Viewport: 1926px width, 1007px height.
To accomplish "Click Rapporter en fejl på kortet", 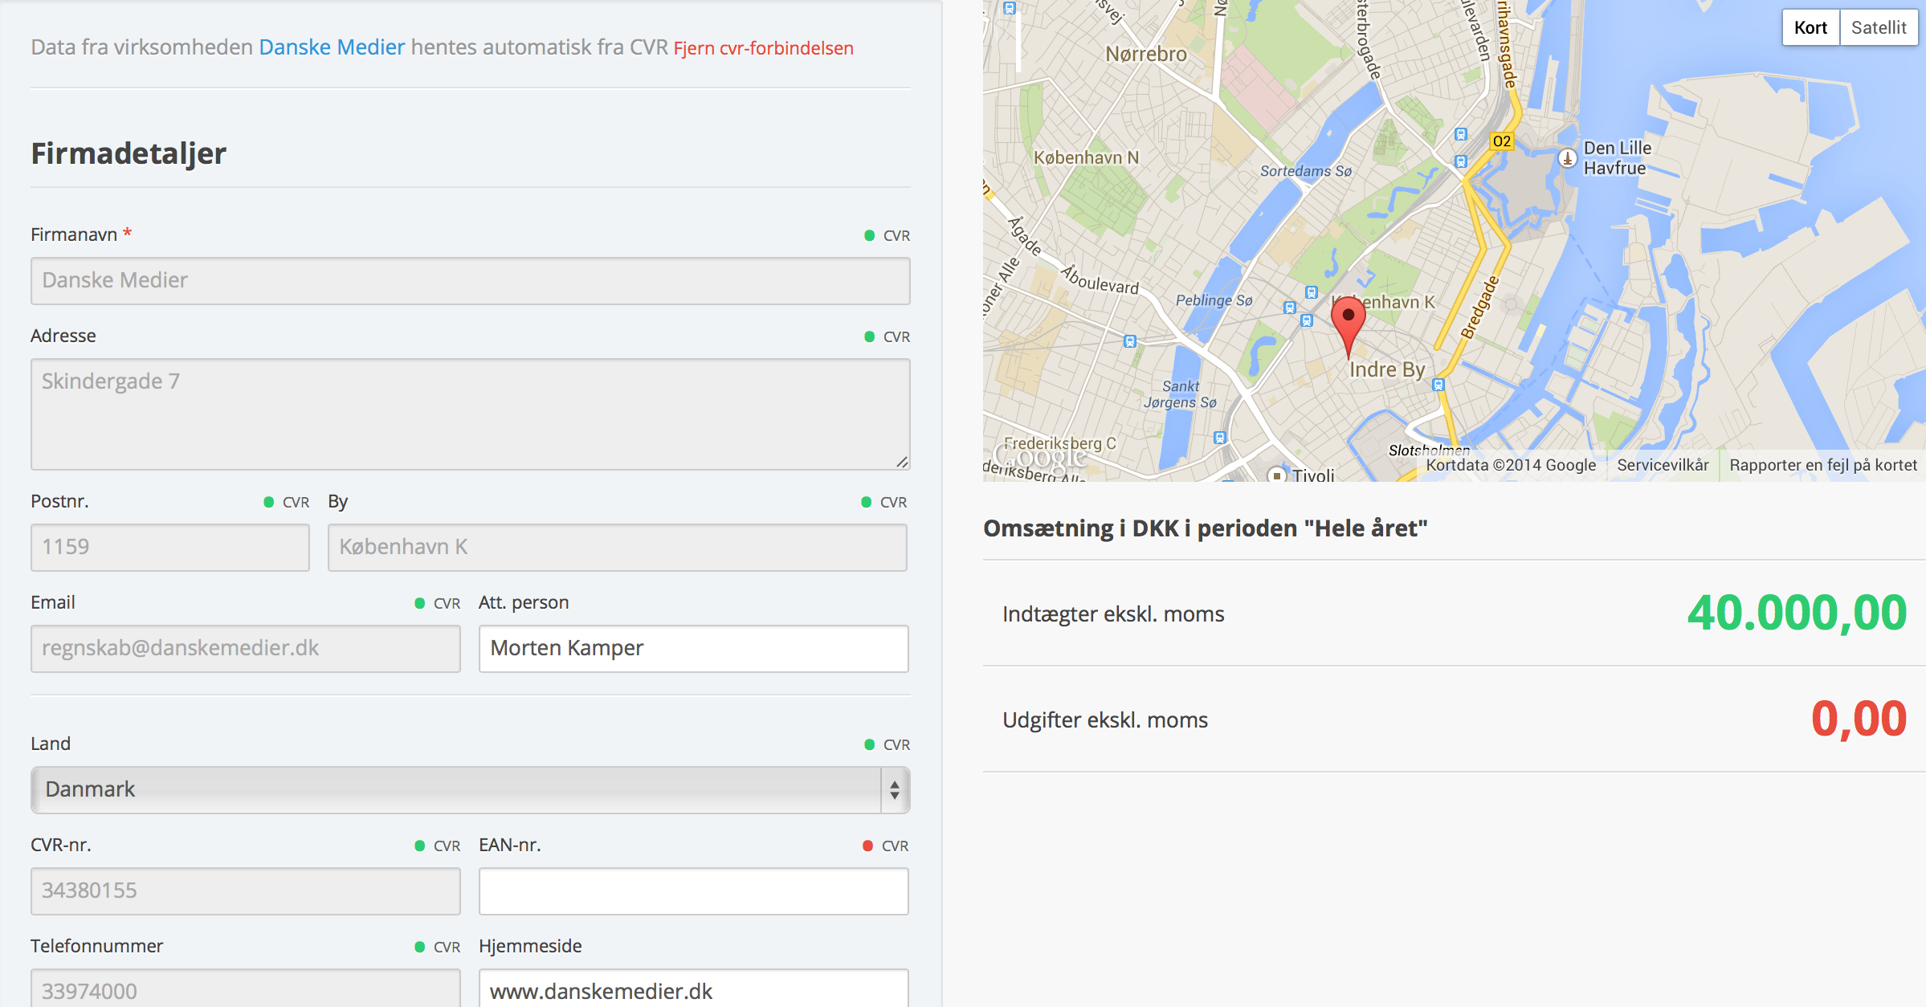I will pos(1822,465).
